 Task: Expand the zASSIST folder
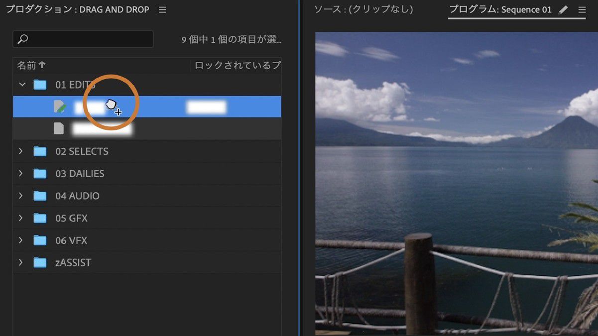(x=21, y=262)
